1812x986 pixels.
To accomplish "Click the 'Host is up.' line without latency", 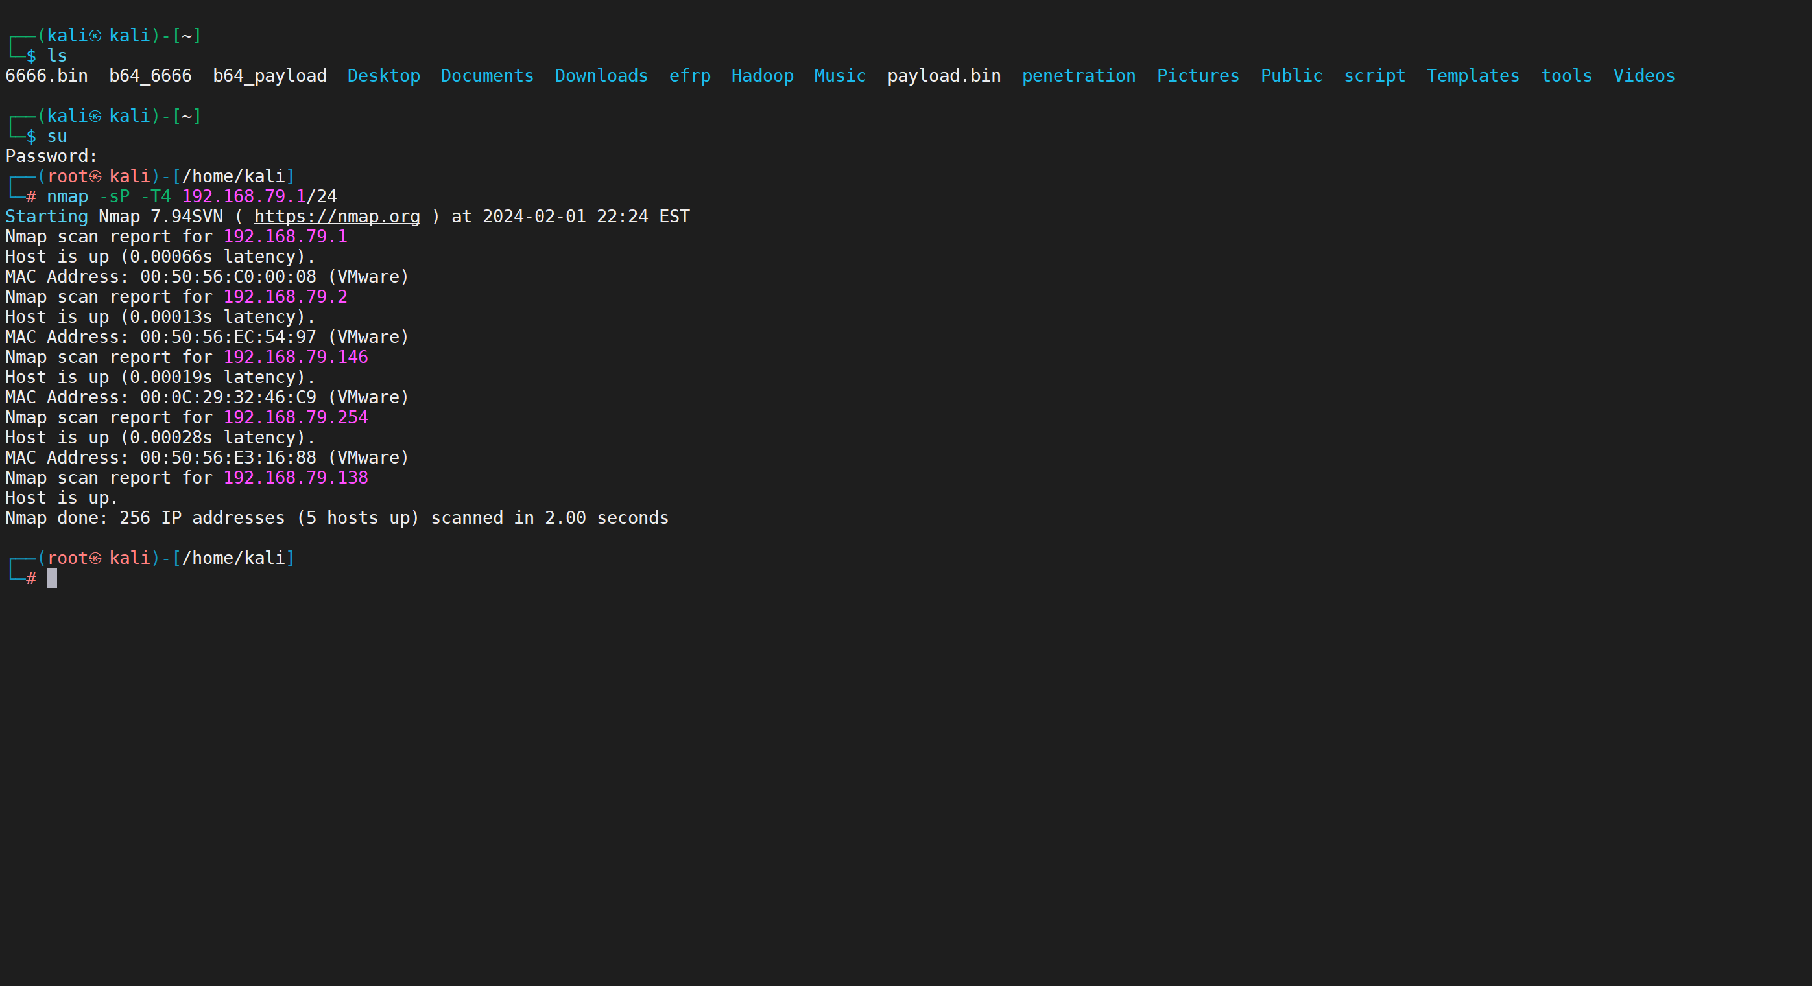I will pos(62,499).
